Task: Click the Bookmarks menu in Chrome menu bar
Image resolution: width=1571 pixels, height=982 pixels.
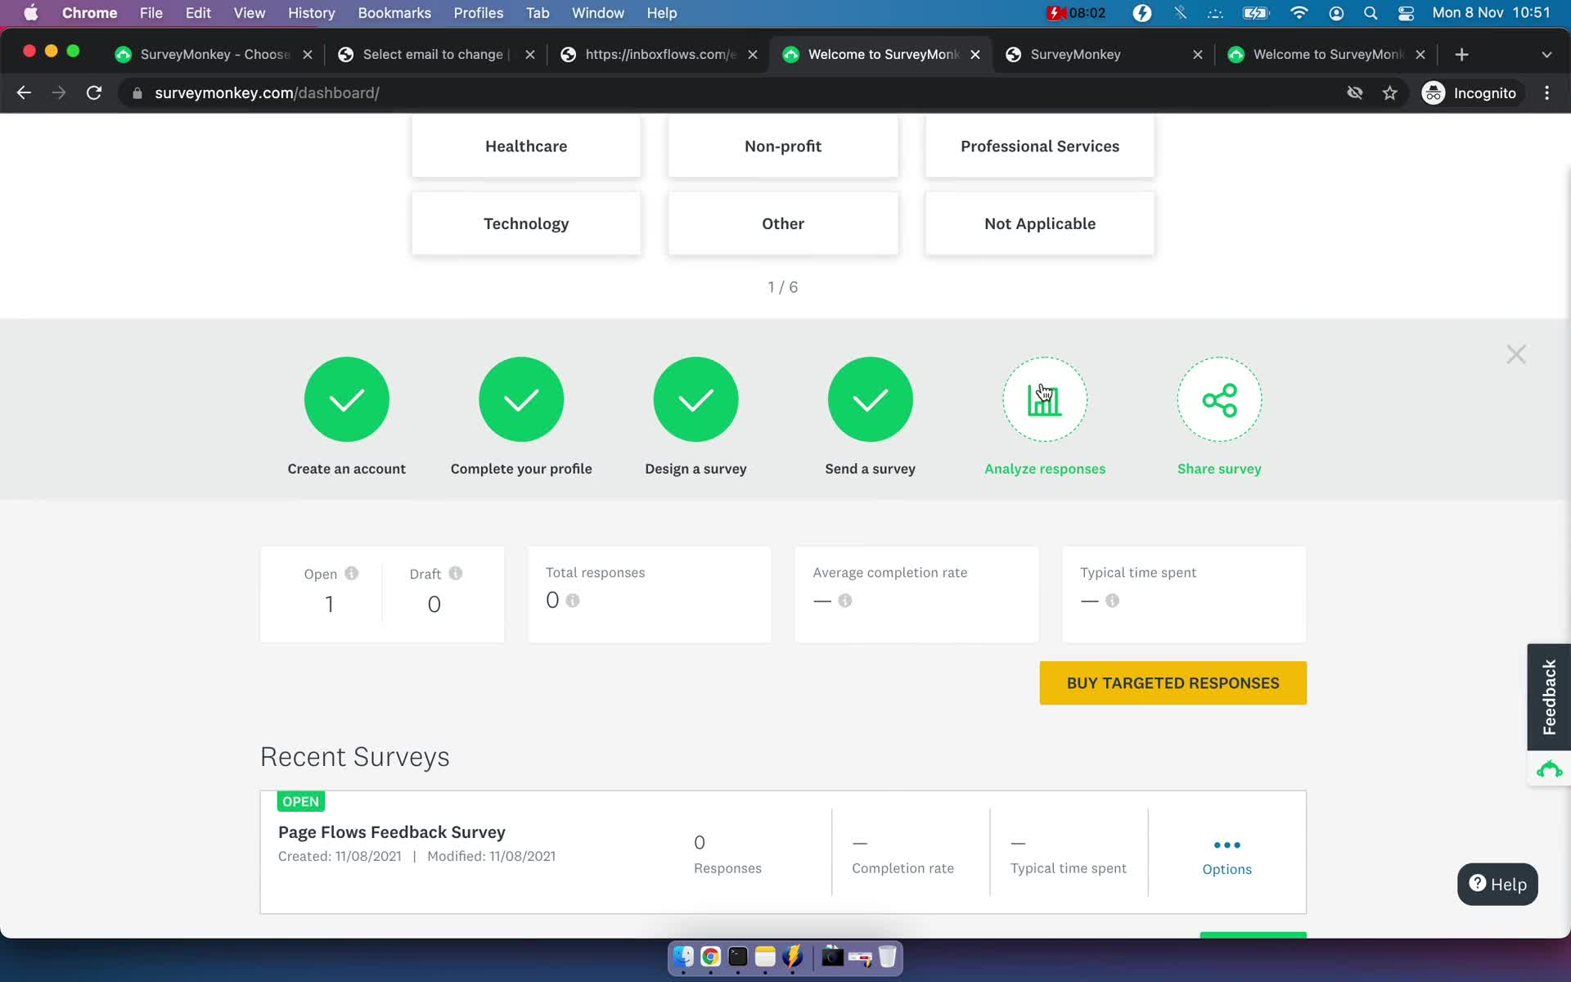Action: tap(394, 12)
